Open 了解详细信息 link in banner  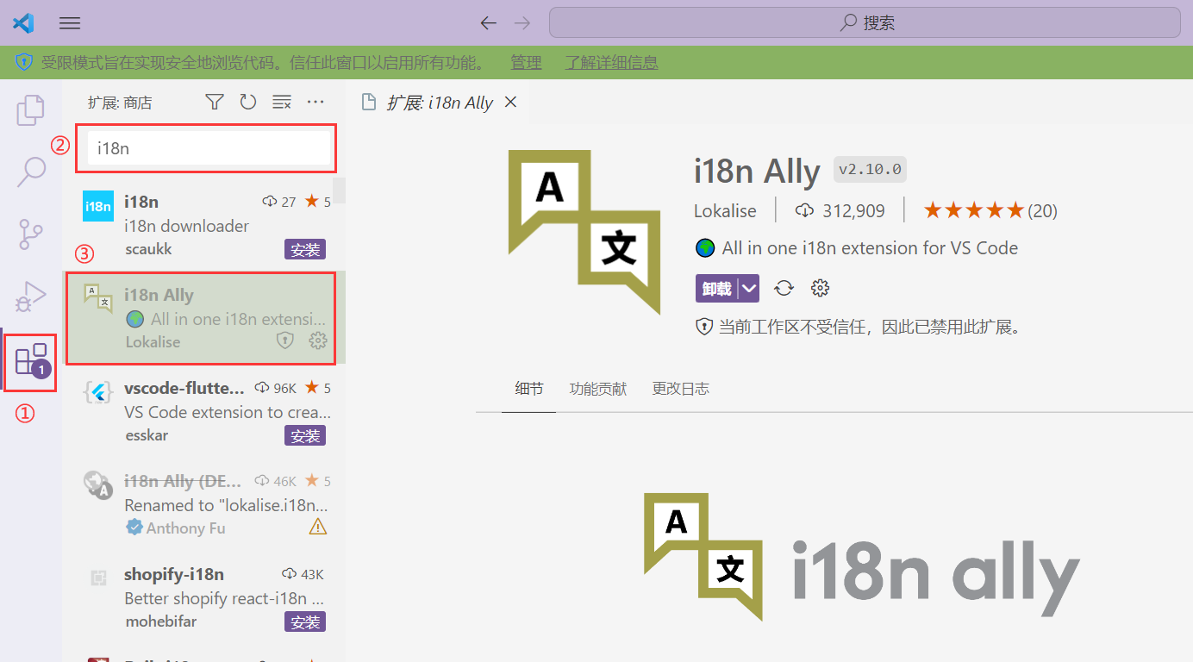tap(611, 62)
